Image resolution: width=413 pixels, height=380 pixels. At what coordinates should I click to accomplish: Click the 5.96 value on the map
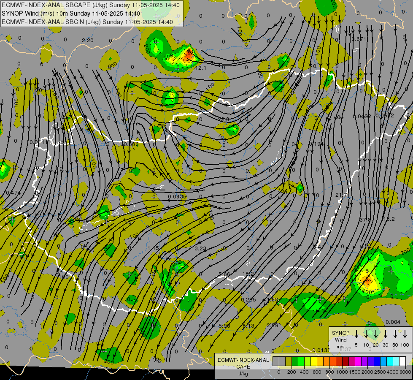click(224, 326)
